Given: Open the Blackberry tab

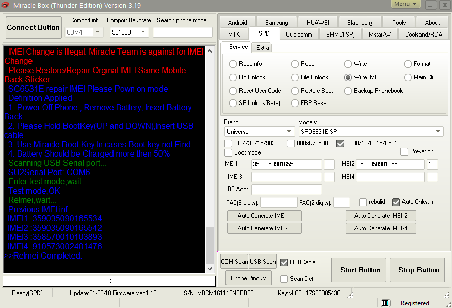Looking at the screenshot, I should coord(360,23).
